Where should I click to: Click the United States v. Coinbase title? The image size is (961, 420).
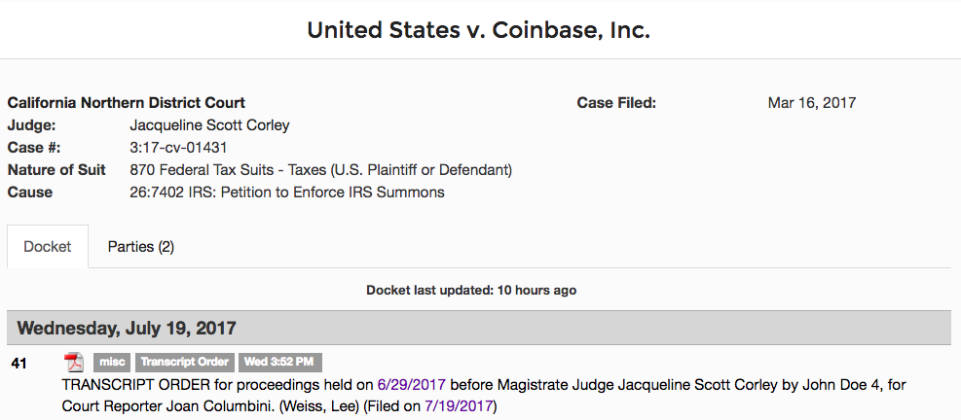tap(478, 30)
